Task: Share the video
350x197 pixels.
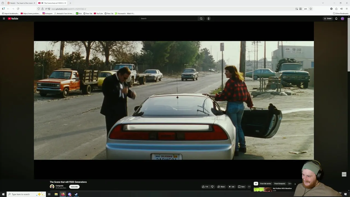Action: (221, 187)
